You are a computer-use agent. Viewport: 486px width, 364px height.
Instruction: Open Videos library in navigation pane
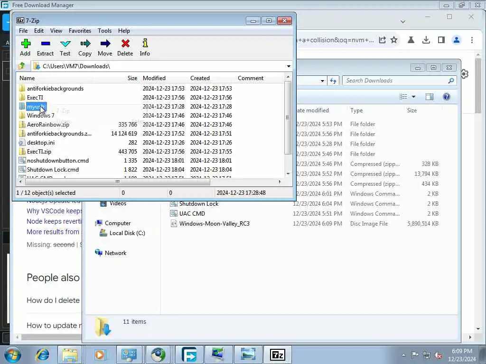coord(118,203)
